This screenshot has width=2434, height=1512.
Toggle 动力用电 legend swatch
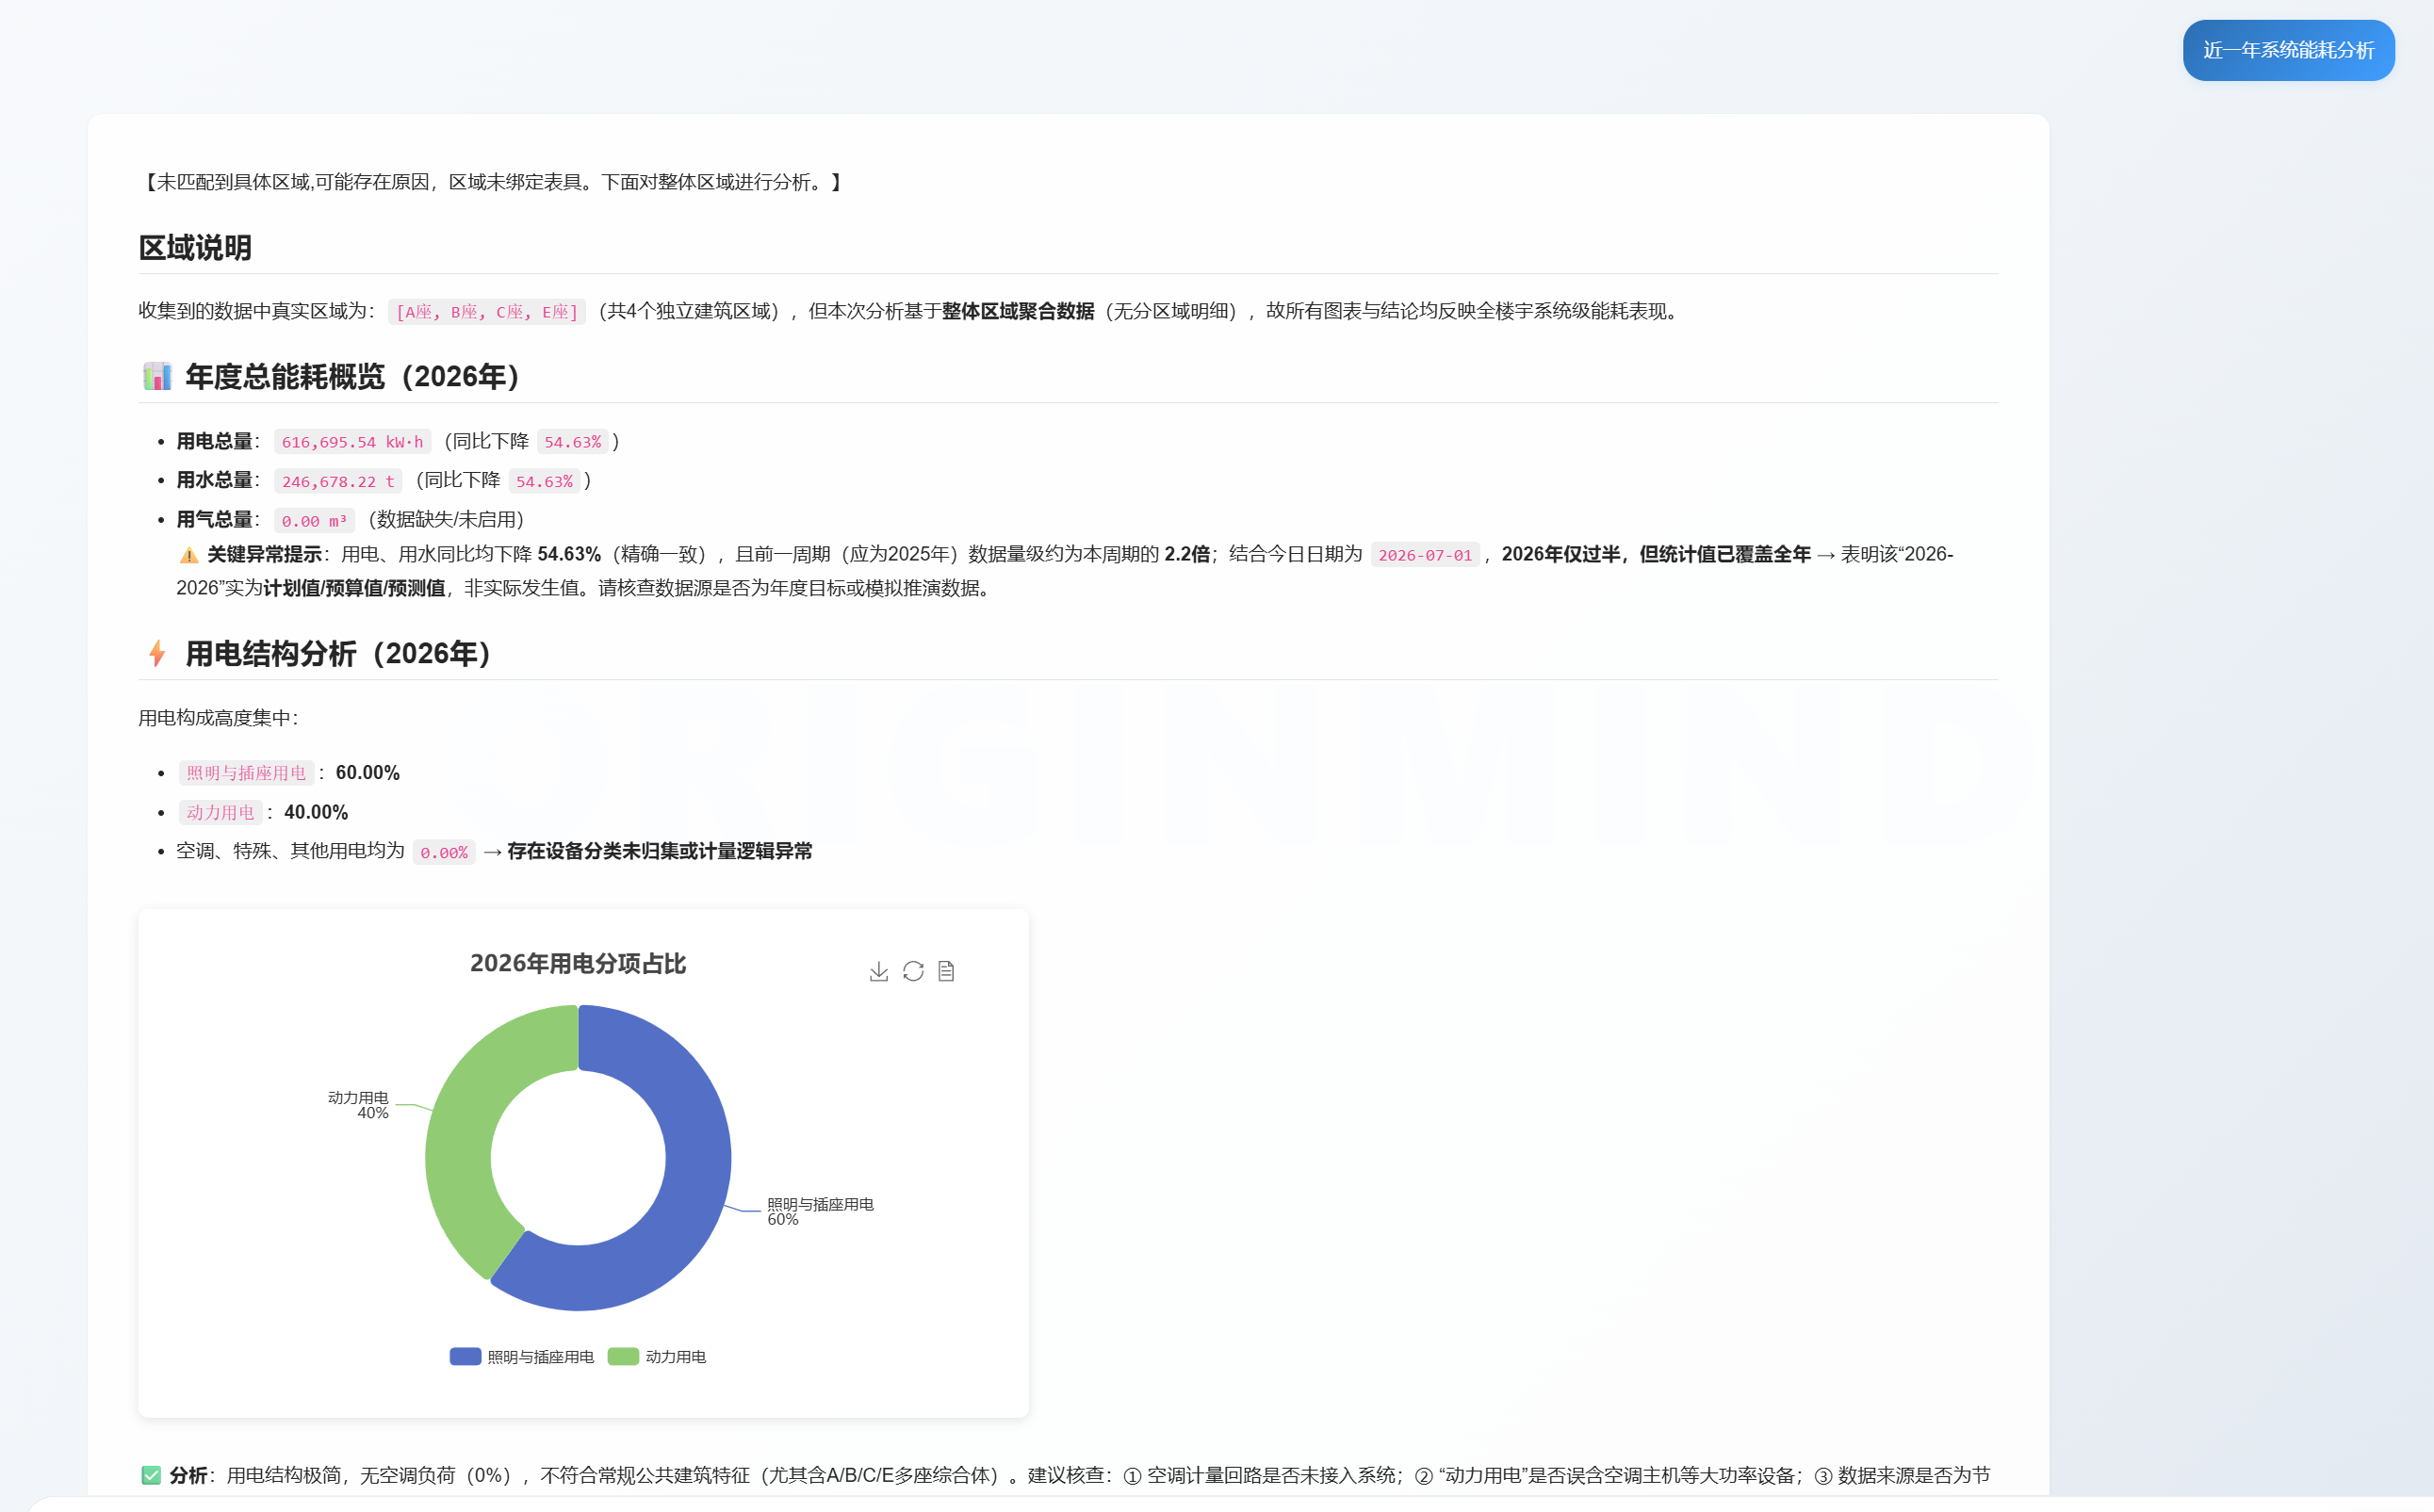pos(623,1356)
